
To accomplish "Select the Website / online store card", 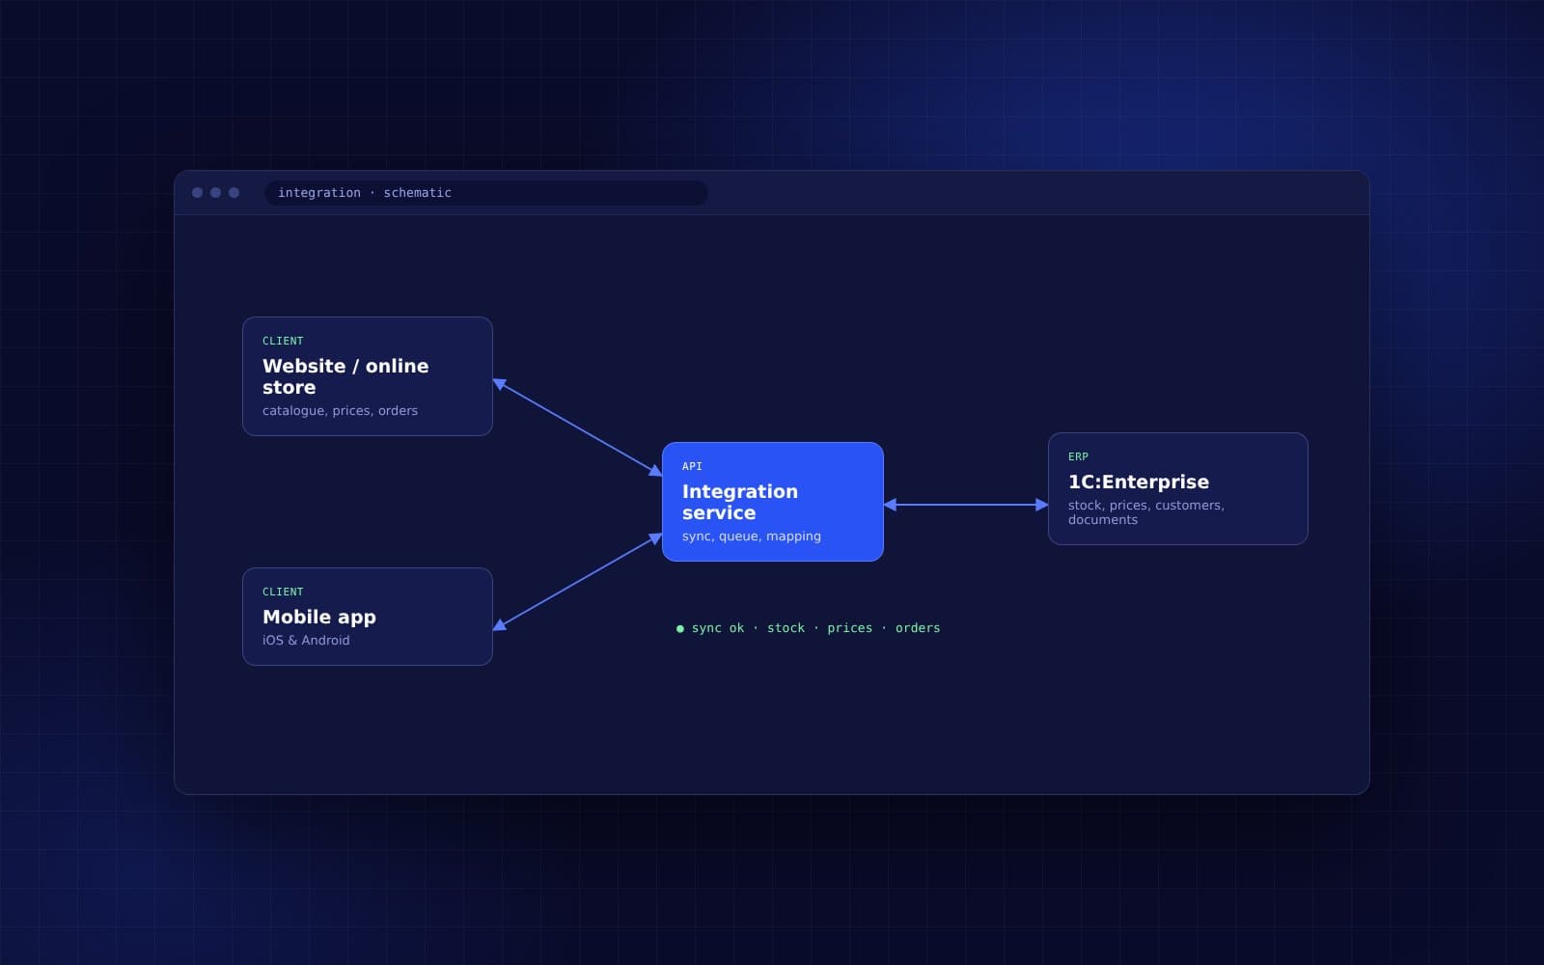I will (x=368, y=376).
